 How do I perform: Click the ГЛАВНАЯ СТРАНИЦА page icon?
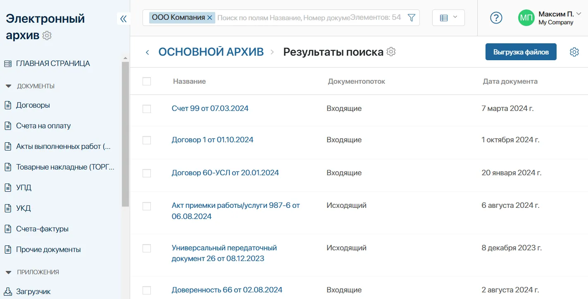[7, 63]
